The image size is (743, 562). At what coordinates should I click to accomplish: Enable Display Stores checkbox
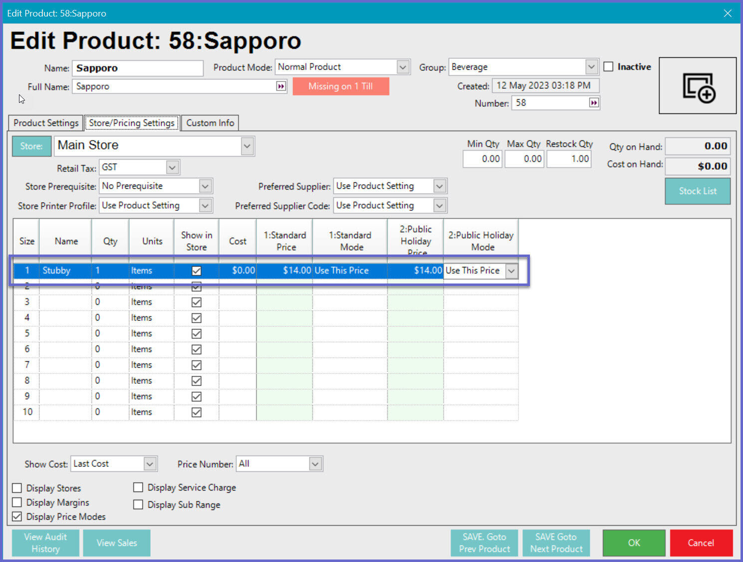(17, 488)
